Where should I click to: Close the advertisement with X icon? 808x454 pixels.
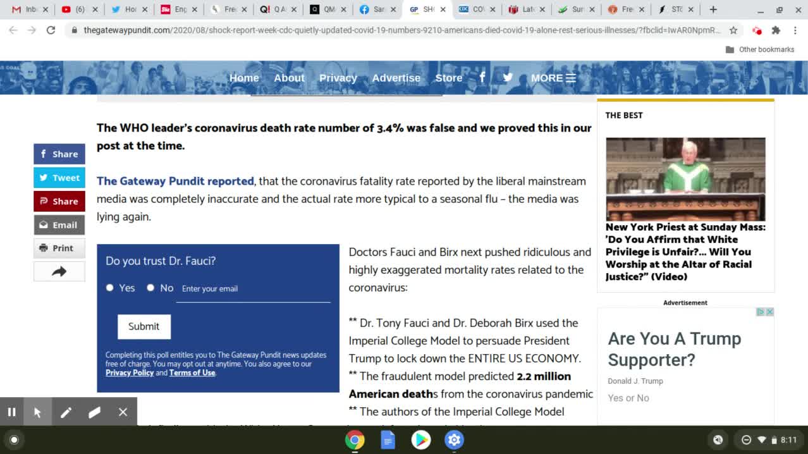click(769, 312)
